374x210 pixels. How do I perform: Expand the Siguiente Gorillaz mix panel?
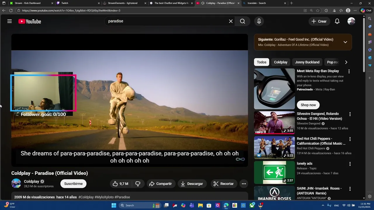[x=345, y=42]
